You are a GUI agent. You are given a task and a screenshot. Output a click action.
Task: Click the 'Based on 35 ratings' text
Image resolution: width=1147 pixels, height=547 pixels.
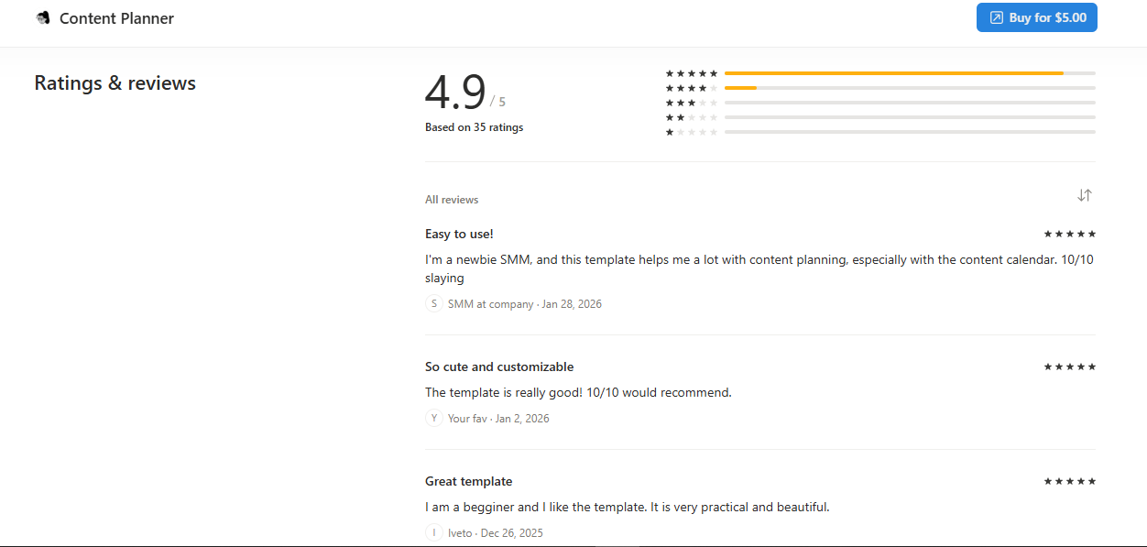pyautogui.click(x=474, y=128)
